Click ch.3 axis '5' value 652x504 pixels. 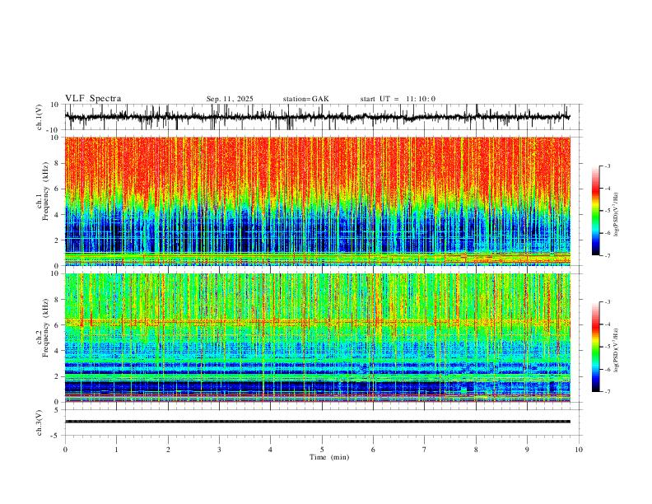point(58,410)
